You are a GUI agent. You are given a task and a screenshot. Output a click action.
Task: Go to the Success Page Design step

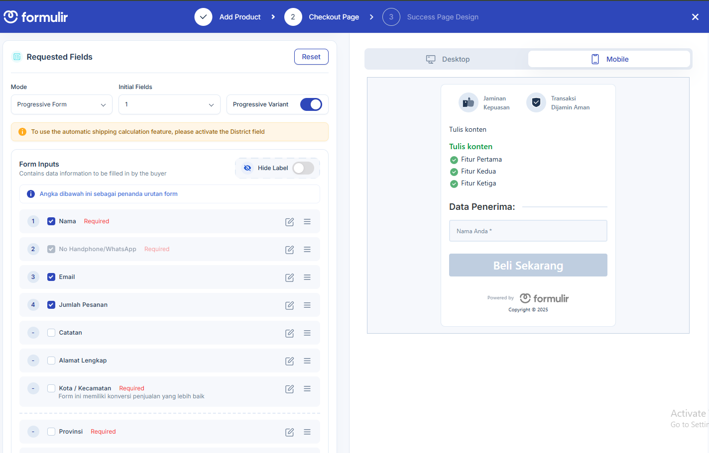tap(443, 17)
